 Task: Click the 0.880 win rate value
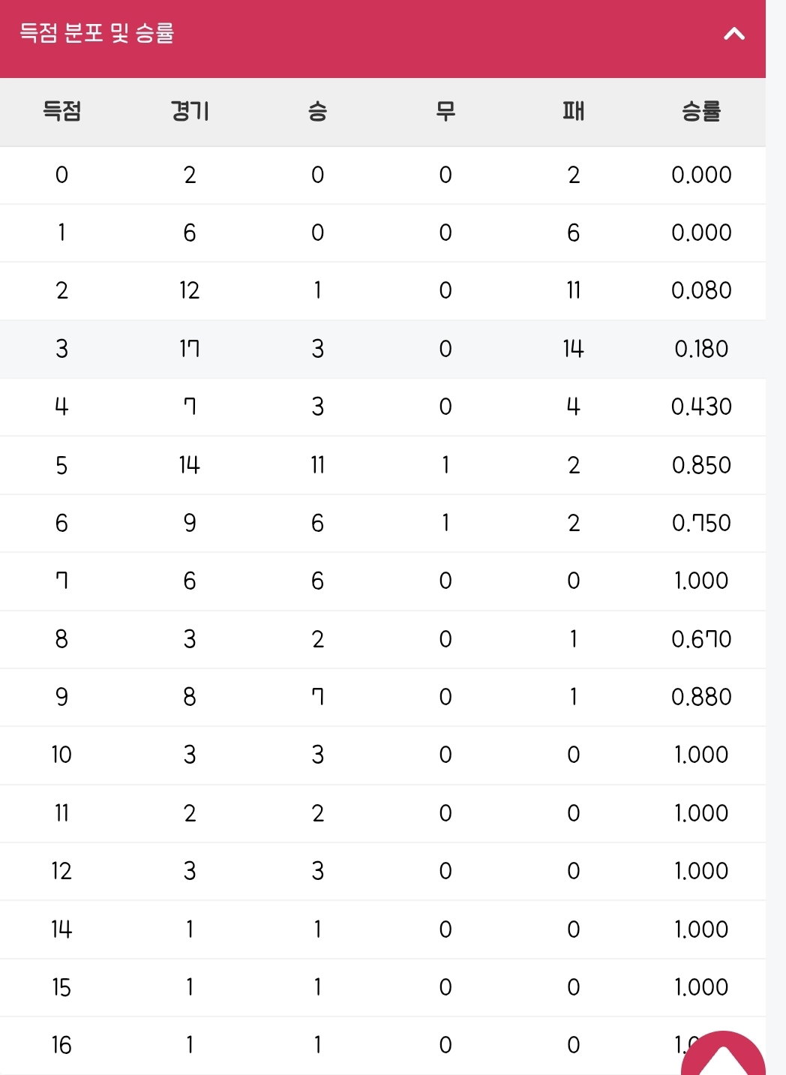701,697
